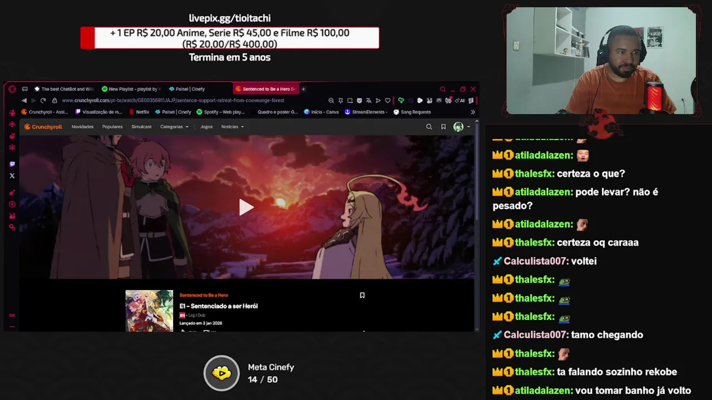Click the episode poster thumbnail
Viewport: 712px width, 400px height.
tap(149, 311)
